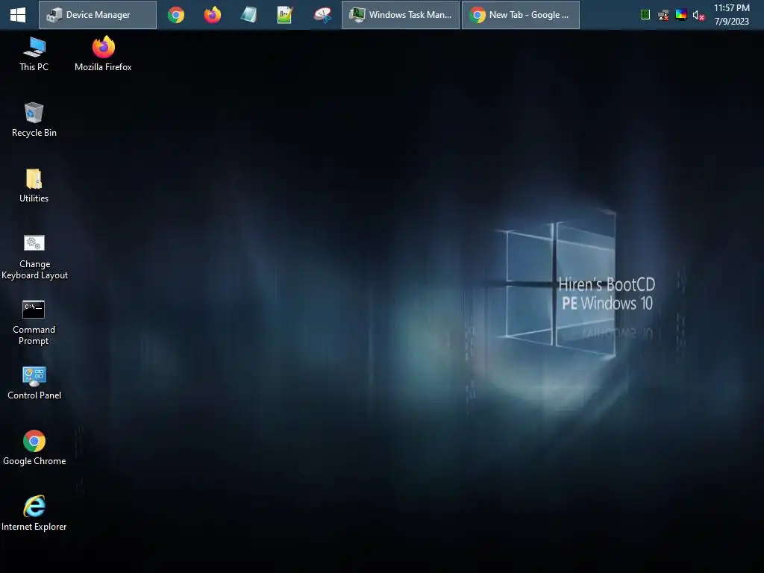This screenshot has width=764, height=573.
Task: Select Change Keyboard Layout desktop icon
Action: [34, 257]
